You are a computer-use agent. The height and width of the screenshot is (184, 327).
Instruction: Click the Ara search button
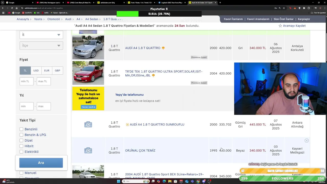coord(41,163)
